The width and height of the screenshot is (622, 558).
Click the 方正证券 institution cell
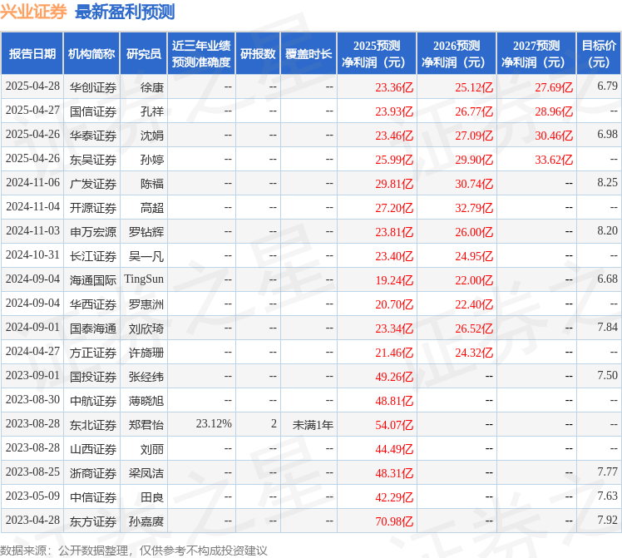(x=93, y=353)
